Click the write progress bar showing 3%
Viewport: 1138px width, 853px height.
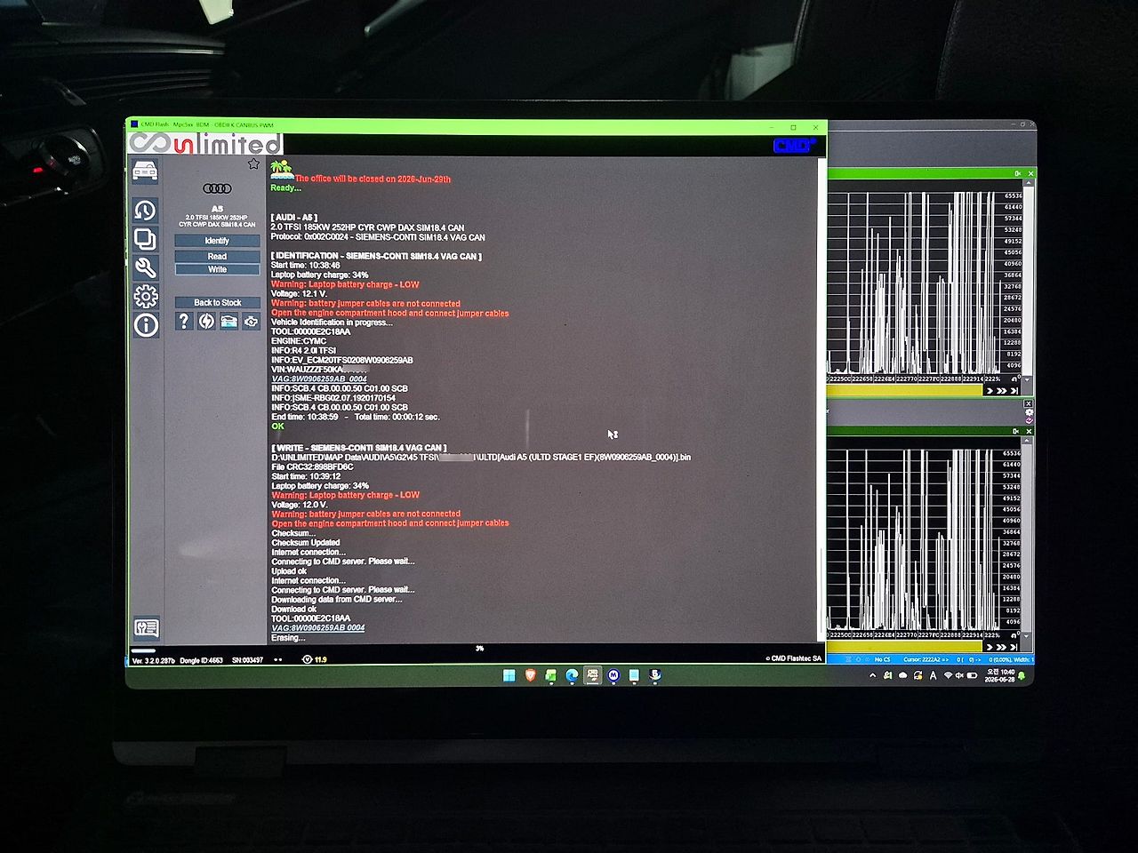click(x=480, y=649)
